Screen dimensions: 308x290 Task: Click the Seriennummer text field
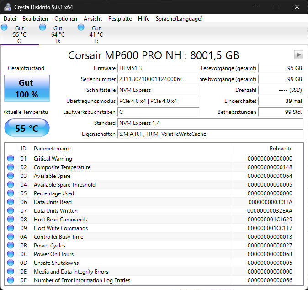pos(158,79)
